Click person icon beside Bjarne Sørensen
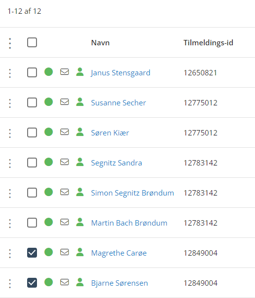Viewport: 255px width, 298px height. pyautogui.click(x=80, y=282)
